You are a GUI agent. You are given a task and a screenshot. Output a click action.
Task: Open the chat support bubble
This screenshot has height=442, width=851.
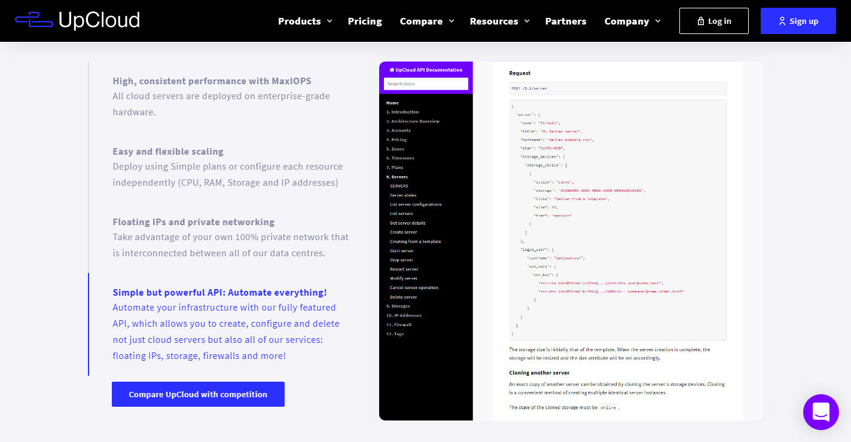[x=821, y=412]
